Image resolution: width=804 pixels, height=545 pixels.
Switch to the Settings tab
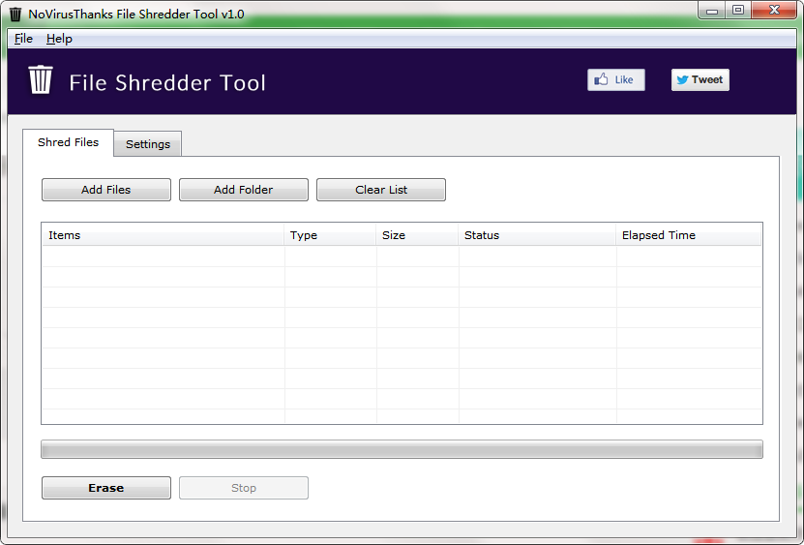click(x=148, y=144)
